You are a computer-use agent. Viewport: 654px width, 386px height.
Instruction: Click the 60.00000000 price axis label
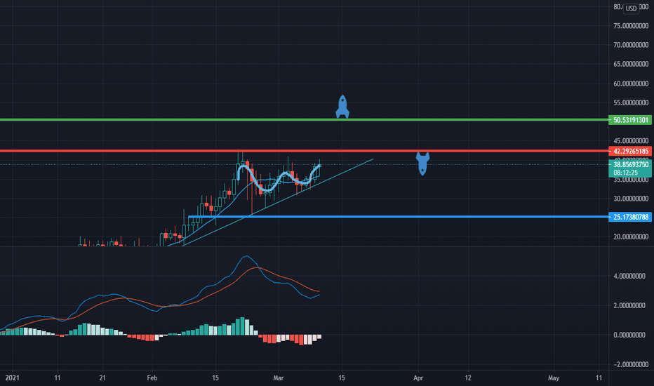[x=631, y=84]
